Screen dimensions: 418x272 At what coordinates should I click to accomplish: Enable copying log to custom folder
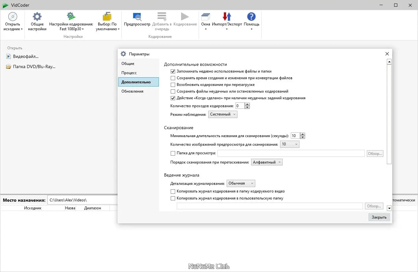coord(173,199)
